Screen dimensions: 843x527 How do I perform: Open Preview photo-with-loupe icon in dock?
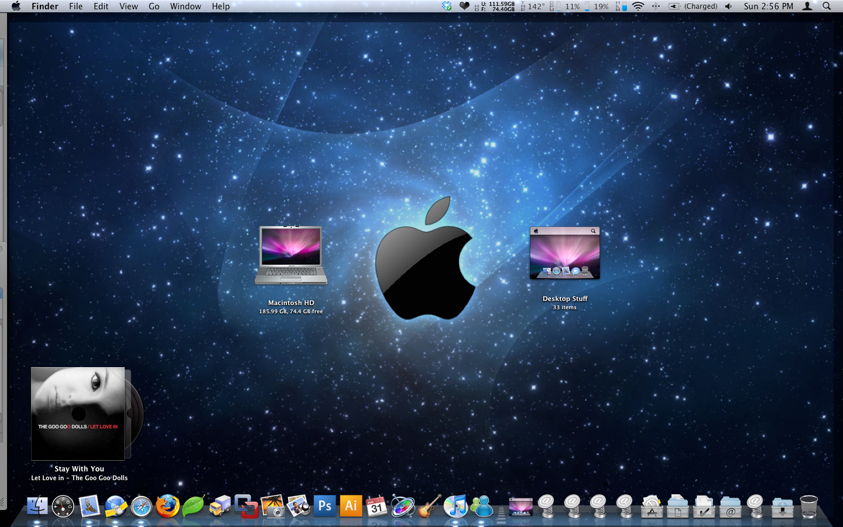(298, 506)
